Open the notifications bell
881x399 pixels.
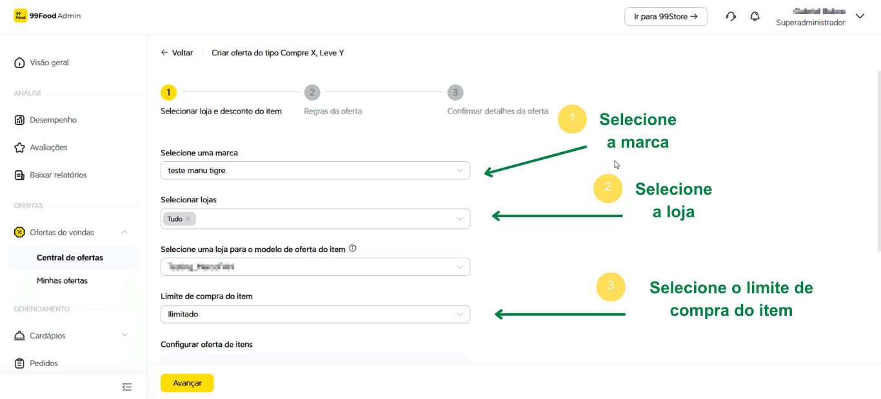point(755,17)
